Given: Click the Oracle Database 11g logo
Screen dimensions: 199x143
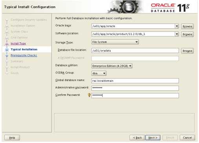Looking at the screenshot, I should tap(170, 8).
